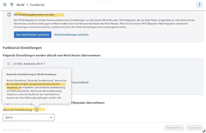Click Zum Mesh Master wechseln button
The image size is (206, 133).
pos(33,35)
